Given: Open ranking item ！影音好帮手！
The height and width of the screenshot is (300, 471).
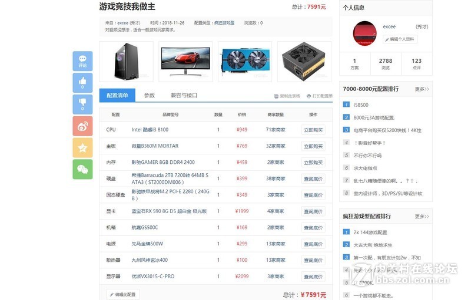Looking at the screenshot, I should 369,143.
